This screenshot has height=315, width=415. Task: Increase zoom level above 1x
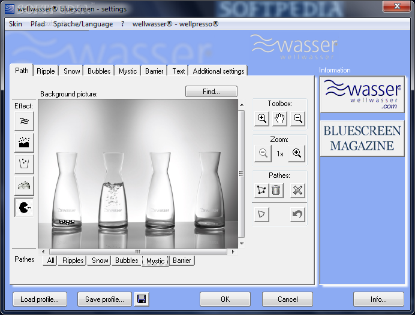pyautogui.click(x=297, y=153)
